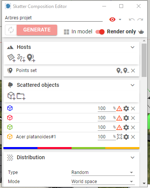Open the Type dropdown showing Random

tap(103, 172)
